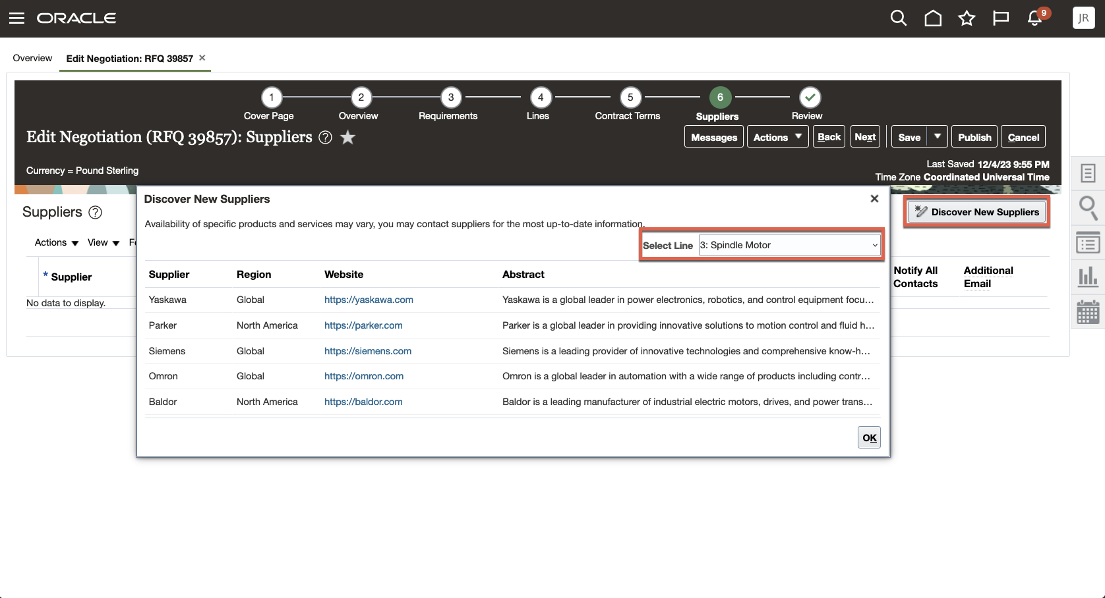Click the Abstract column header
The height and width of the screenshot is (598, 1105).
[523, 275]
